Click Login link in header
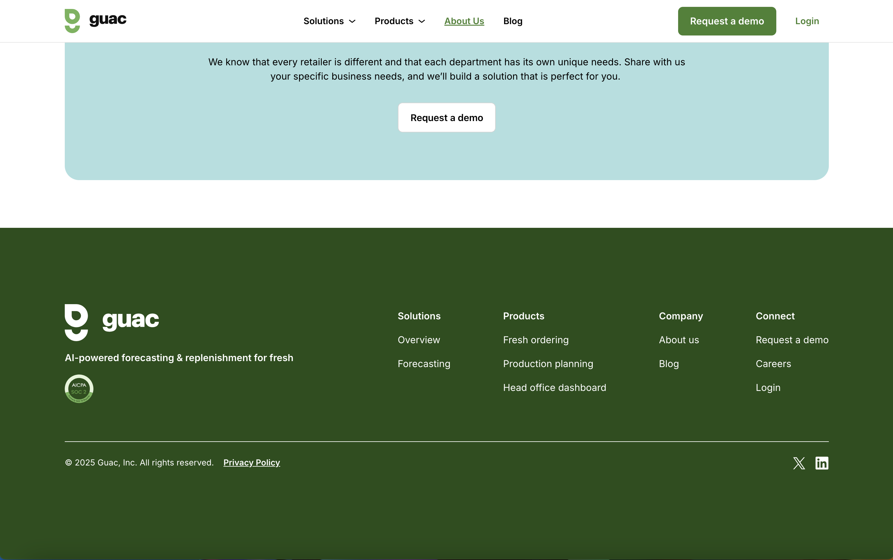Image resolution: width=893 pixels, height=560 pixels. click(x=807, y=21)
